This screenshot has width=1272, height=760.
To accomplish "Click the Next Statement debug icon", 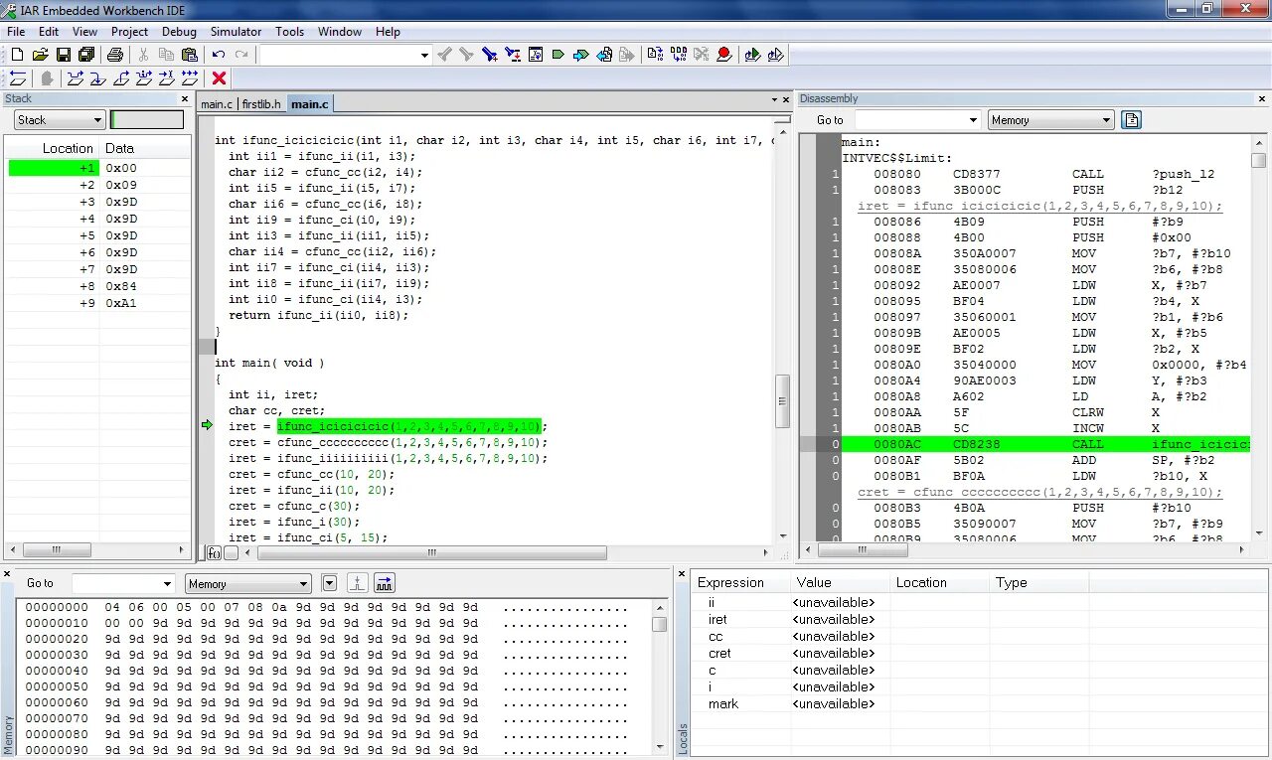I will (144, 78).
